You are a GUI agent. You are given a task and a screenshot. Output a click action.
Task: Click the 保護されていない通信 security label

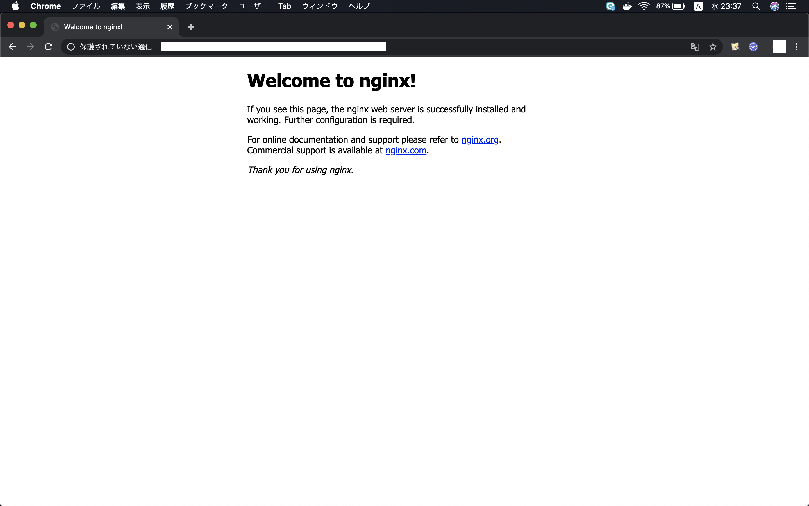click(116, 47)
